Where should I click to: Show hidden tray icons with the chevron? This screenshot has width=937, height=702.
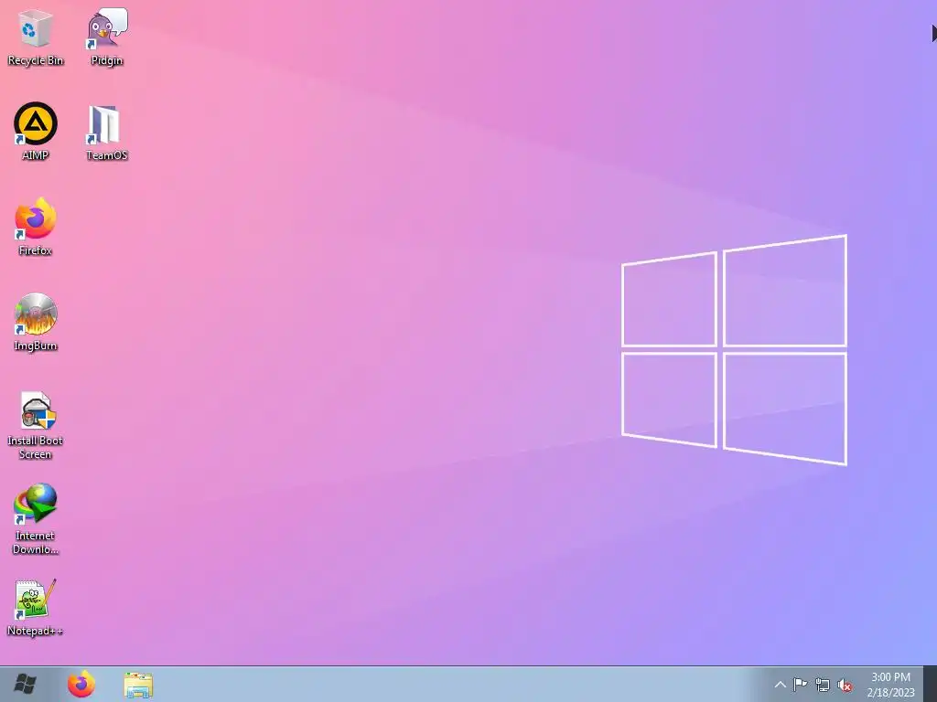tap(781, 685)
